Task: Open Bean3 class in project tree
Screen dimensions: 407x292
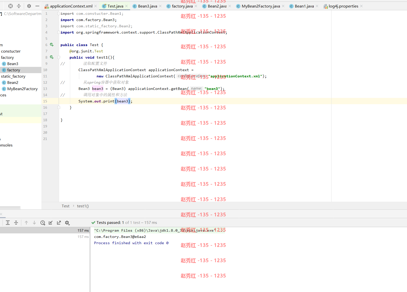Action: 13,64
